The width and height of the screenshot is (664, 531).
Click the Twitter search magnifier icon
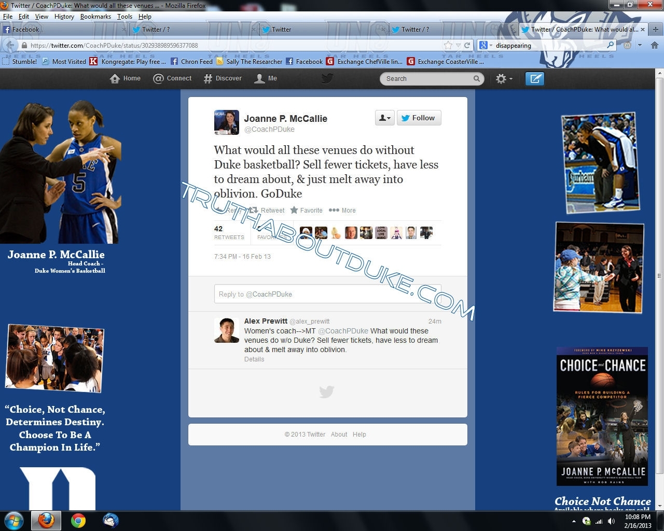pos(476,79)
